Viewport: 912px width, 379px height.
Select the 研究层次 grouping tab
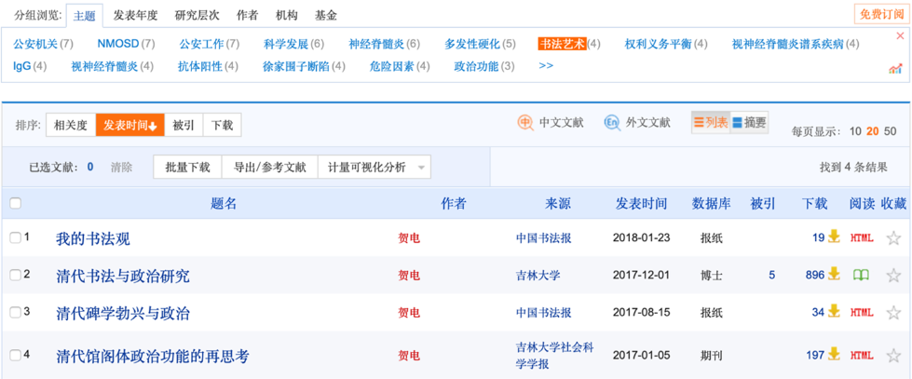click(x=197, y=16)
